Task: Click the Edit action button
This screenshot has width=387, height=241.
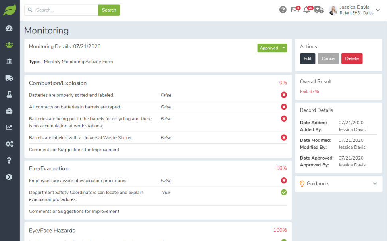Action: pyautogui.click(x=308, y=58)
